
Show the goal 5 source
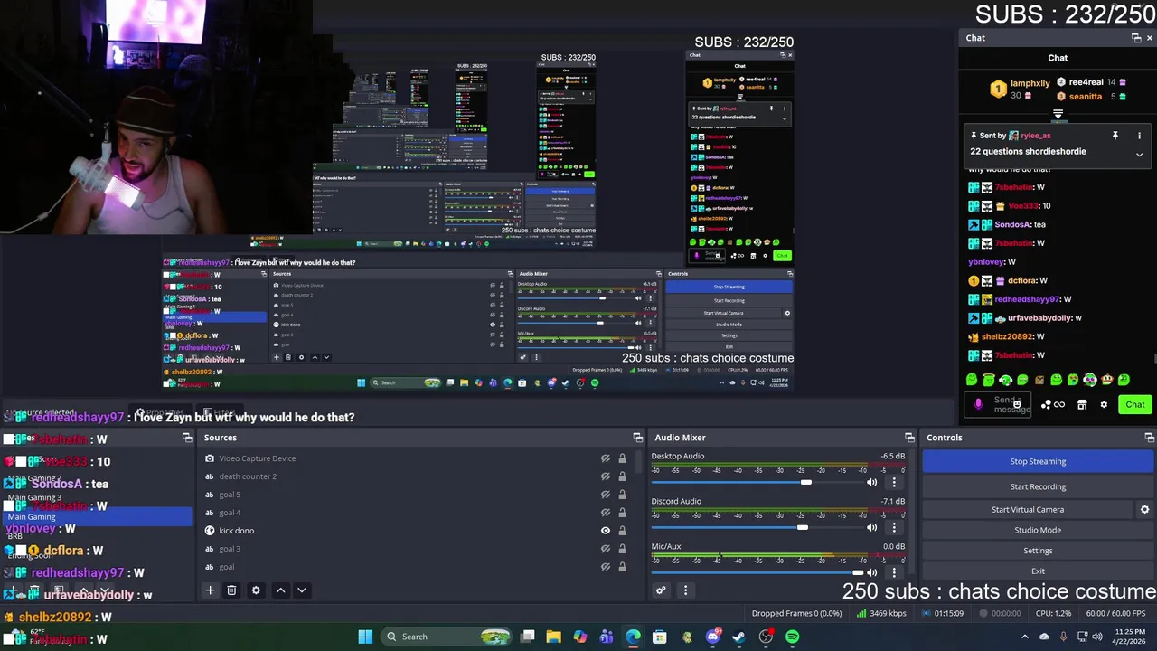click(x=606, y=495)
